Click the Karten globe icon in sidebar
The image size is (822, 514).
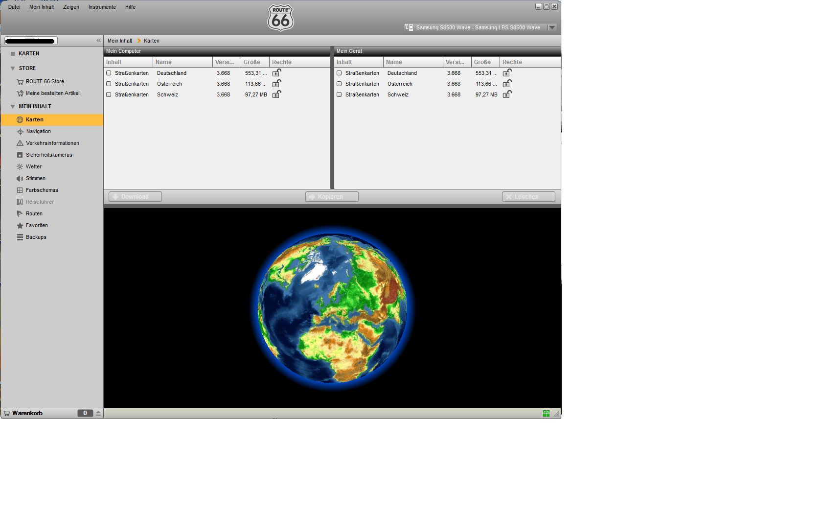click(20, 120)
